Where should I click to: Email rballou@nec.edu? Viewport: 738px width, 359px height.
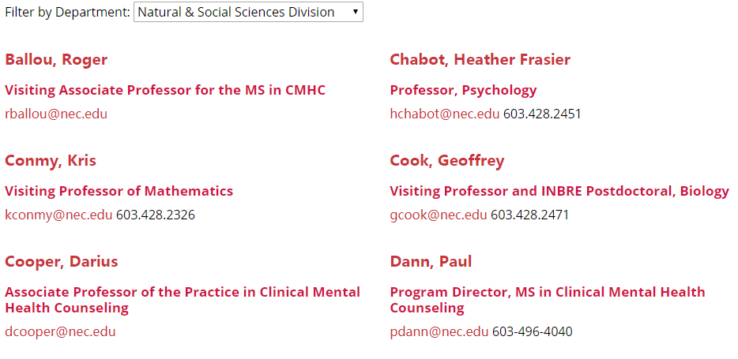point(56,114)
